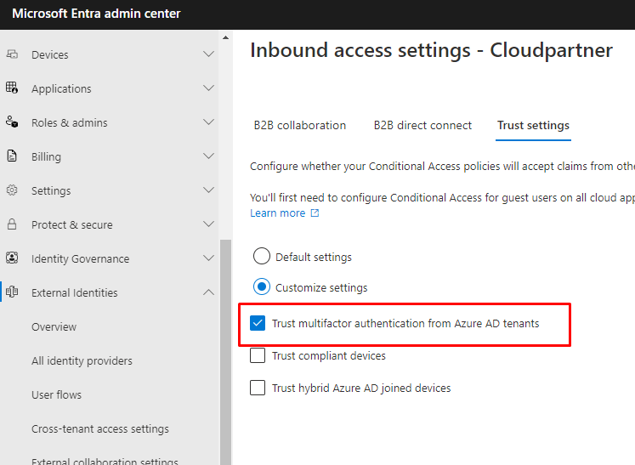Click the Settings gear icon
Screen dimensions: 635x465
coord(12,190)
